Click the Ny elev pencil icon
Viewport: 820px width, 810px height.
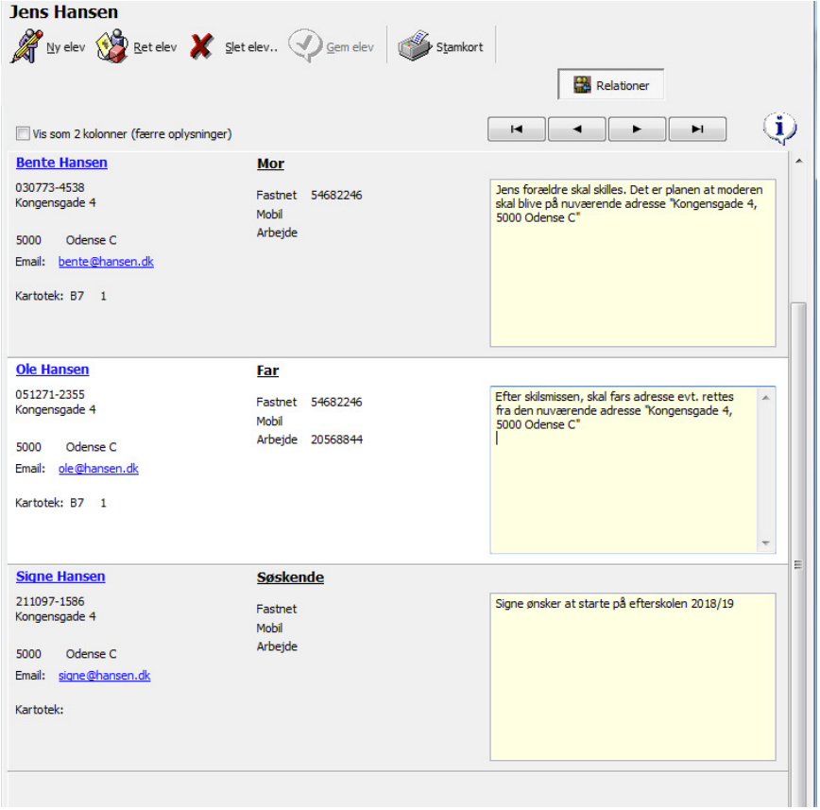26,46
